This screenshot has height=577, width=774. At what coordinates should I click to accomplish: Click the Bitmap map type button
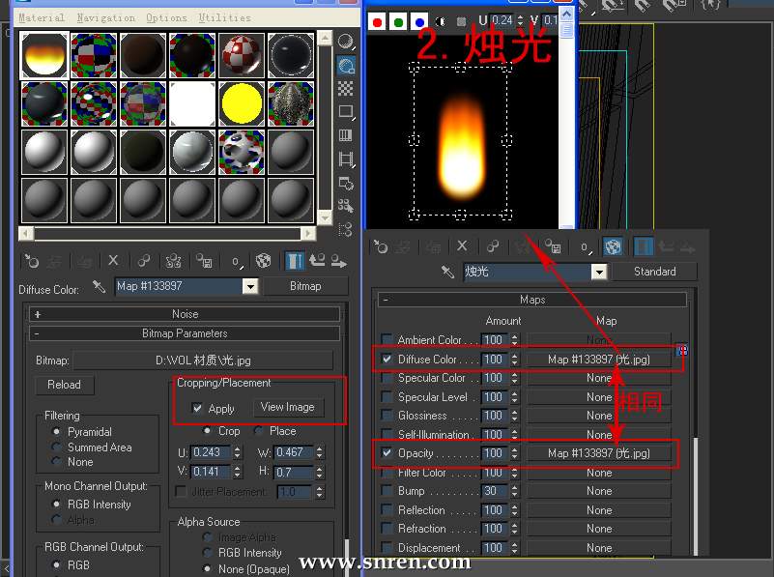point(305,286)
